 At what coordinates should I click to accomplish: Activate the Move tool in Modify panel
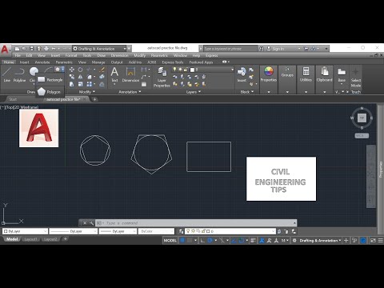(x=72, y=70)
